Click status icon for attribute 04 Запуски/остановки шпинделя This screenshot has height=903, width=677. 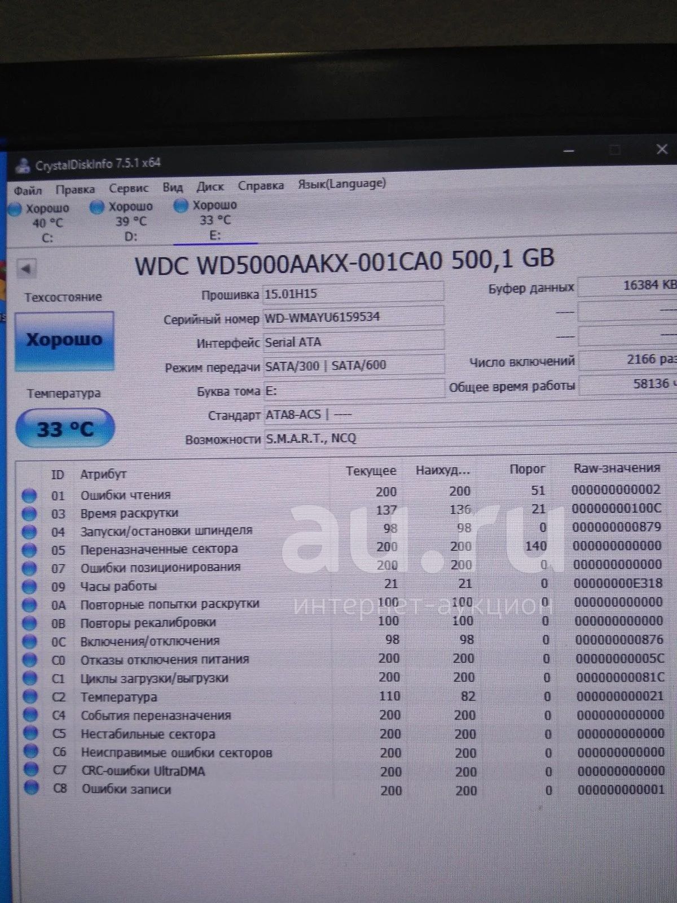coord(29,532)
